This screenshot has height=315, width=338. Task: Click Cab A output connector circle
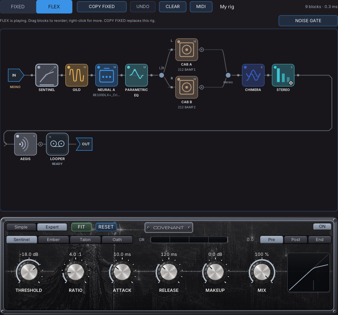point(202,50)
